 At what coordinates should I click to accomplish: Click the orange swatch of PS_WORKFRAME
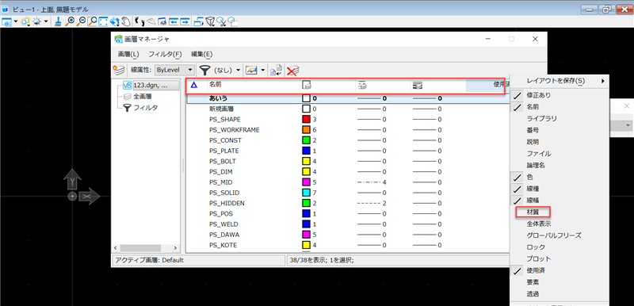click(x=306, y=130)
